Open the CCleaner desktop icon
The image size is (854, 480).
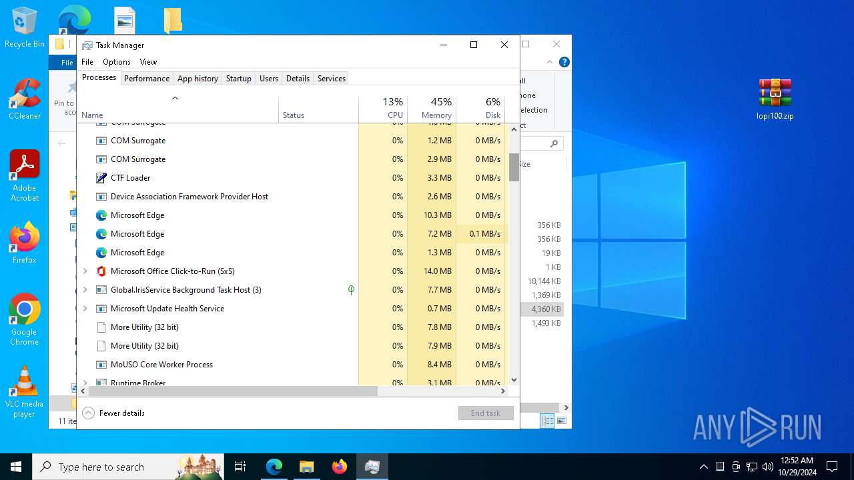tap(25, 99)
